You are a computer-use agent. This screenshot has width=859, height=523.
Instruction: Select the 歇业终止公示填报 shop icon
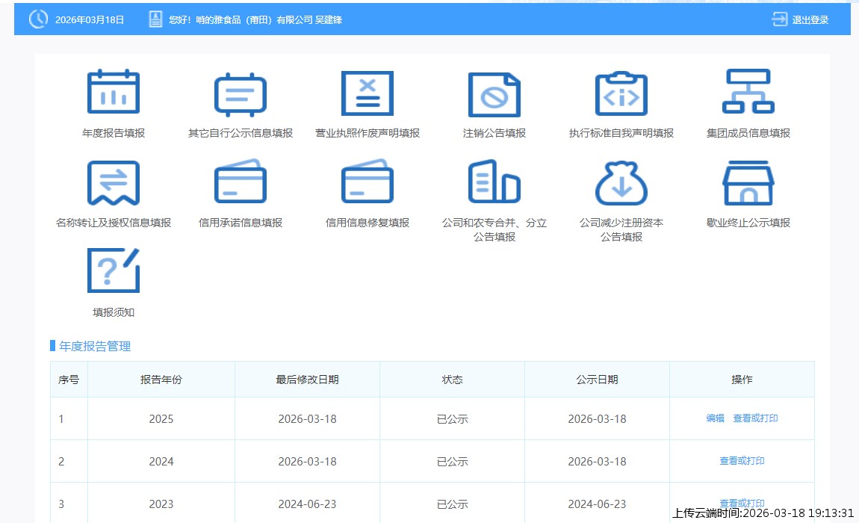tap(748, 183)
